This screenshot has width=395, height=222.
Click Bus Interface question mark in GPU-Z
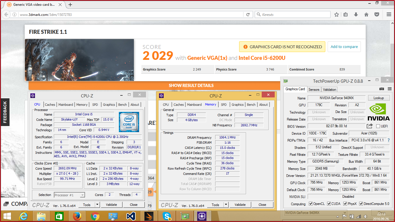tap(389, 140)
